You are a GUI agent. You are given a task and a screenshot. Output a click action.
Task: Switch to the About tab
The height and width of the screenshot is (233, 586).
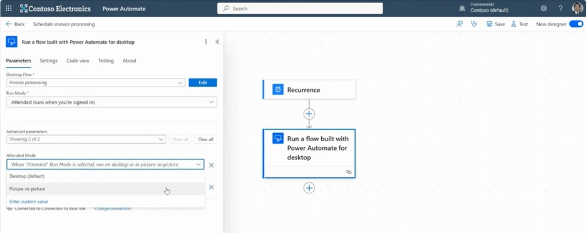(x=130, y=61)
